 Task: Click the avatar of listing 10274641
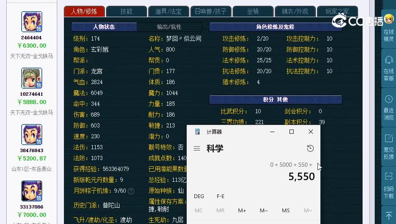click(x=32, y=78)
